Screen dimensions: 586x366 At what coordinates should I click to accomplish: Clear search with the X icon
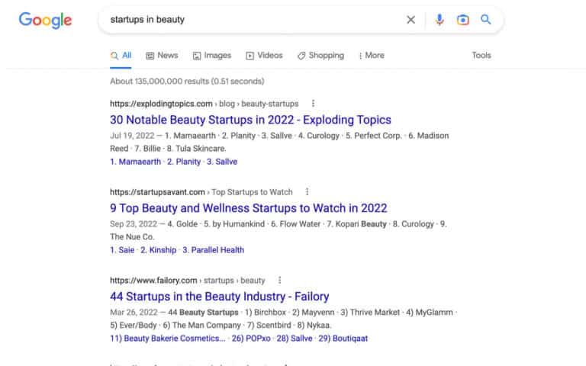tap(411, 20)
